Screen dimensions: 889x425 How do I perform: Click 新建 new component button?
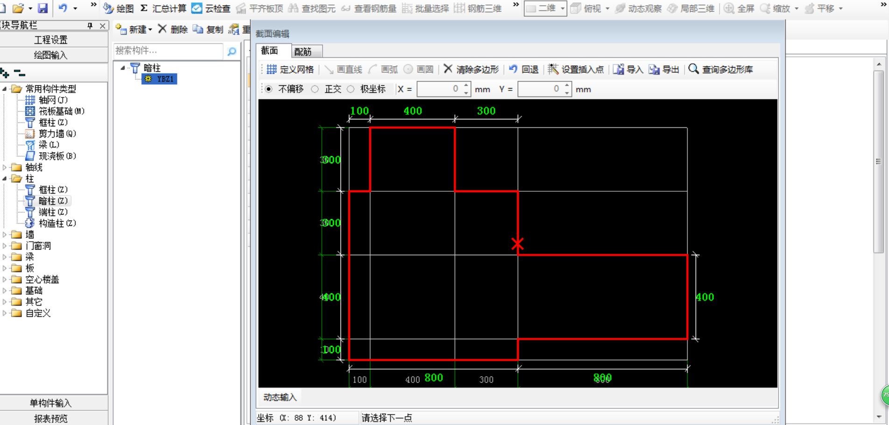point(134,29)
